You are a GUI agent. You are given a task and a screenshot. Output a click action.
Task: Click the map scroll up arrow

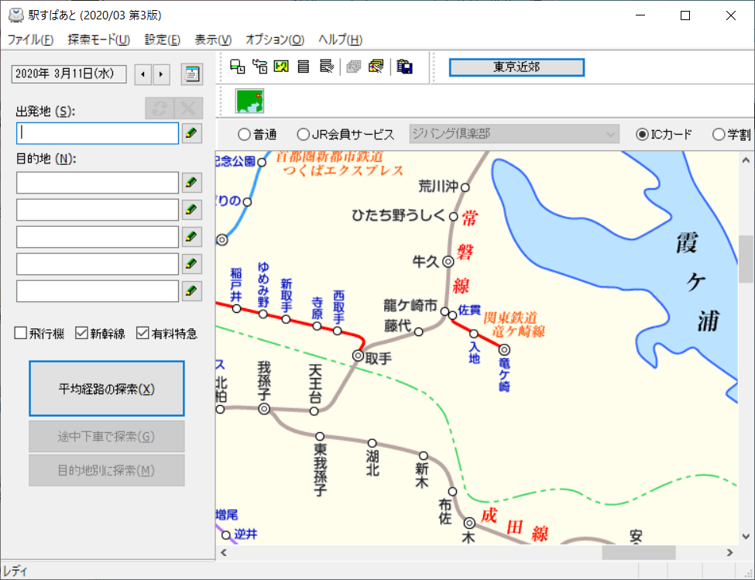click(x=746, y=160)
